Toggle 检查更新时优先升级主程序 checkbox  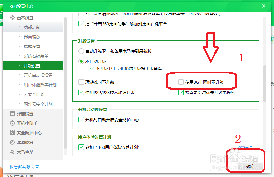coord(181,92)
